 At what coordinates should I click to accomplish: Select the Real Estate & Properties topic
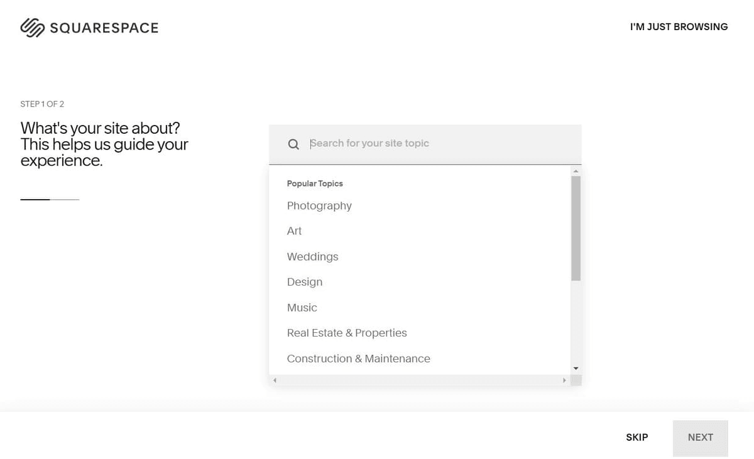pos(347,333)
